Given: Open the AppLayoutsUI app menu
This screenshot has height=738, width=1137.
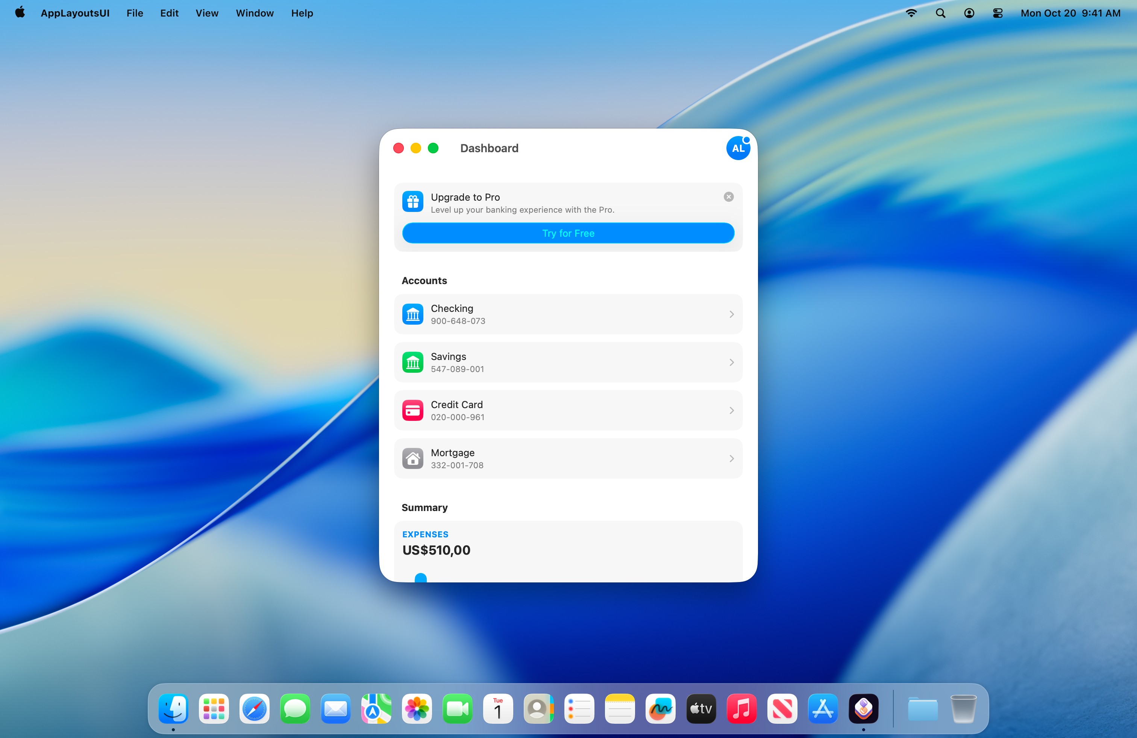Looking at the screenshot, I should [x=75, y=13].
